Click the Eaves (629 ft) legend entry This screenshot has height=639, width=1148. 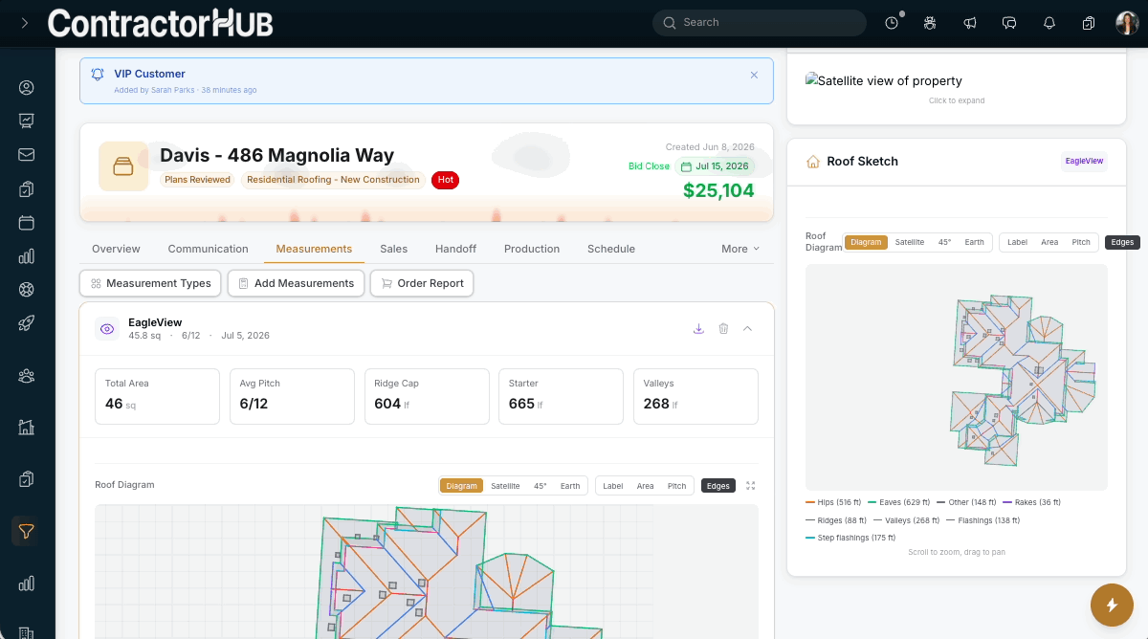click(x=898, y=502)
